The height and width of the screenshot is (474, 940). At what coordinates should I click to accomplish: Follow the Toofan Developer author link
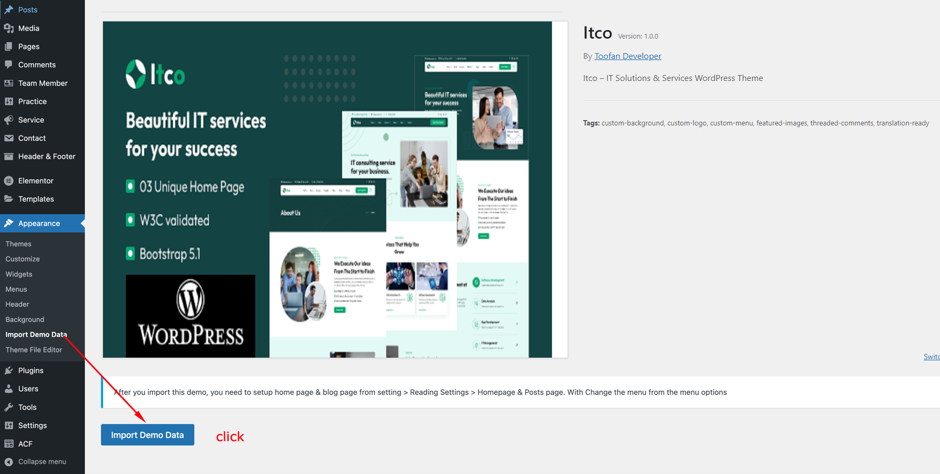point(628,56)
